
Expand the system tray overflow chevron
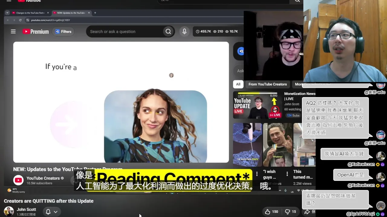pyautogui.click(x=280, y=190)
